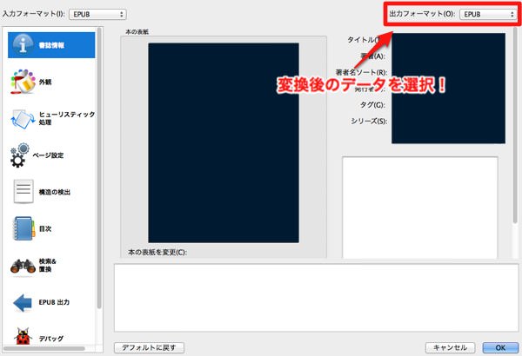Click the タグ(G) label

(372, 105)
